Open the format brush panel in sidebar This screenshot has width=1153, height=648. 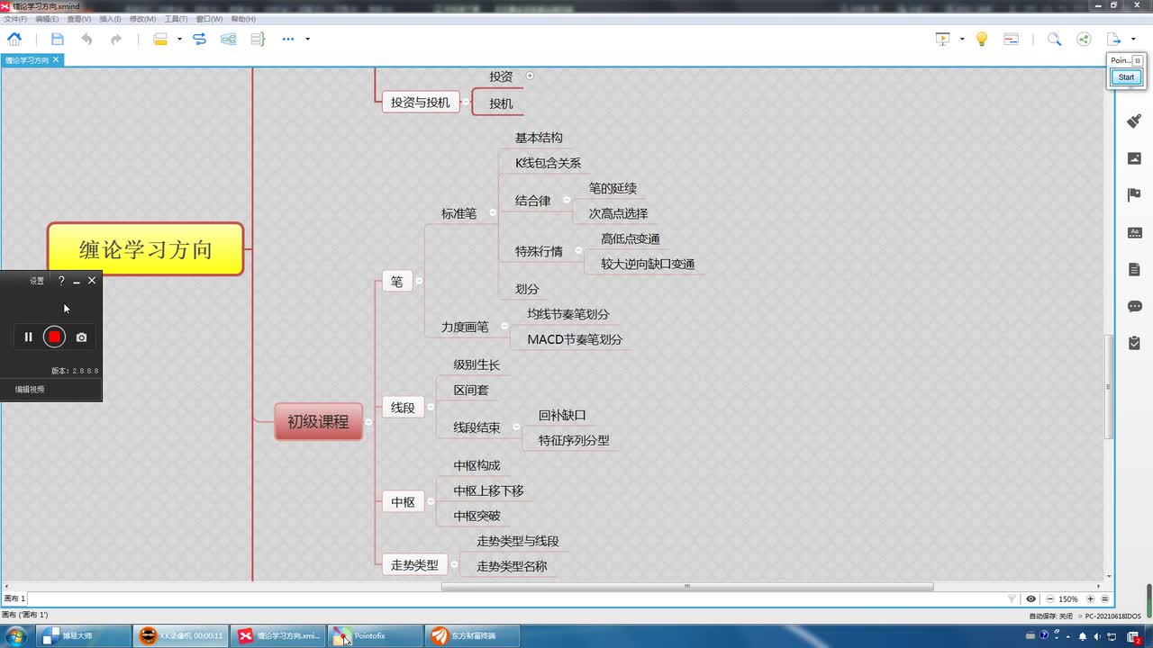tap(1134, 121)
